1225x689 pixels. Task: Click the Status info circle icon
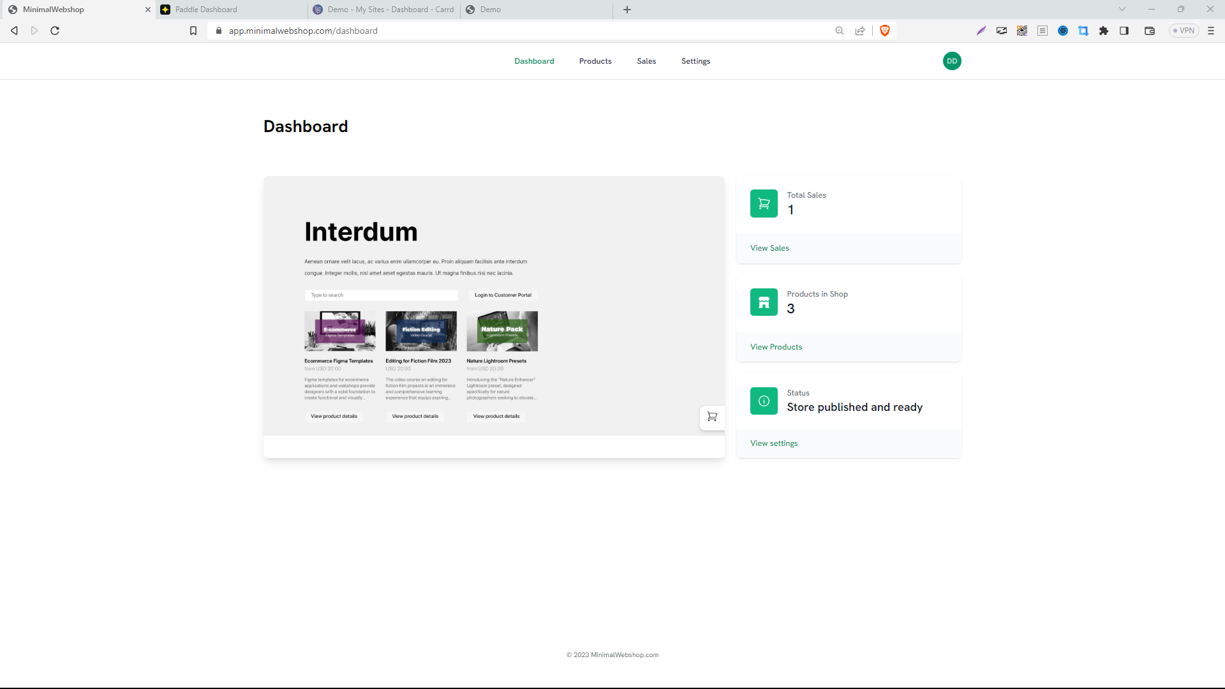764,401
